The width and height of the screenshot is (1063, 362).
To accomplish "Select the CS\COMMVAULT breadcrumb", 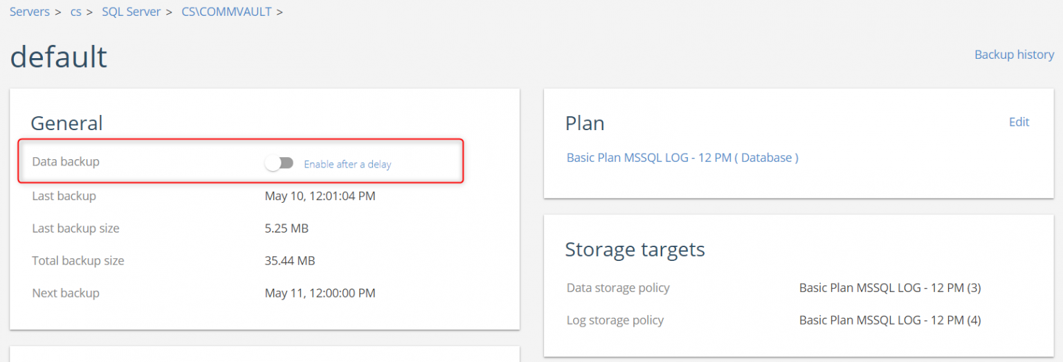I will [x=226, y=12].
